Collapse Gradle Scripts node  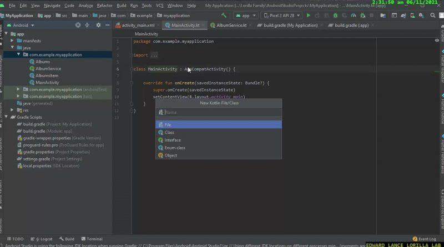point(6,117)
